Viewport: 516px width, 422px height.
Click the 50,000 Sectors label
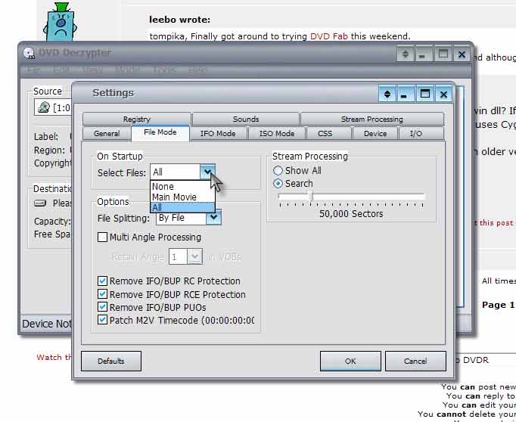click(351, 214)
